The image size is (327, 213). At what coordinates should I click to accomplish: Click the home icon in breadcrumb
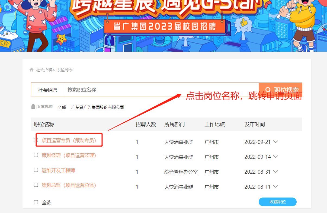(x=31, y=70)
